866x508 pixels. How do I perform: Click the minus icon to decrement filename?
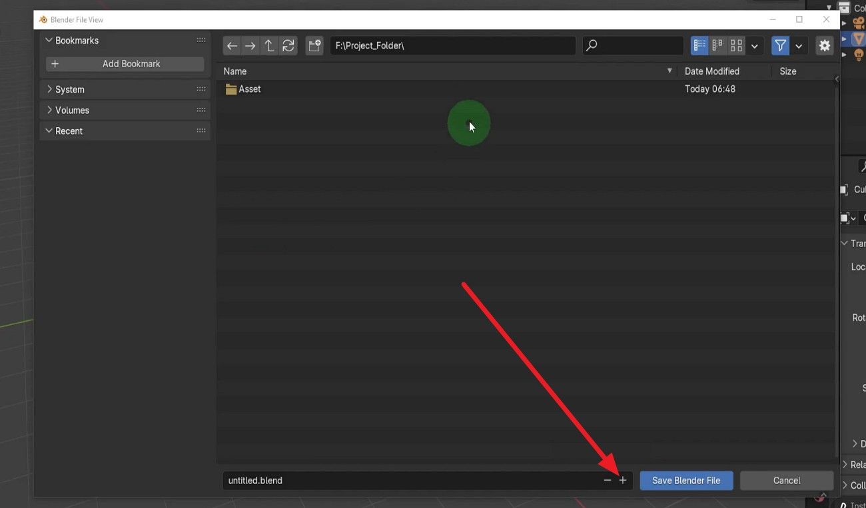[607, 480]
